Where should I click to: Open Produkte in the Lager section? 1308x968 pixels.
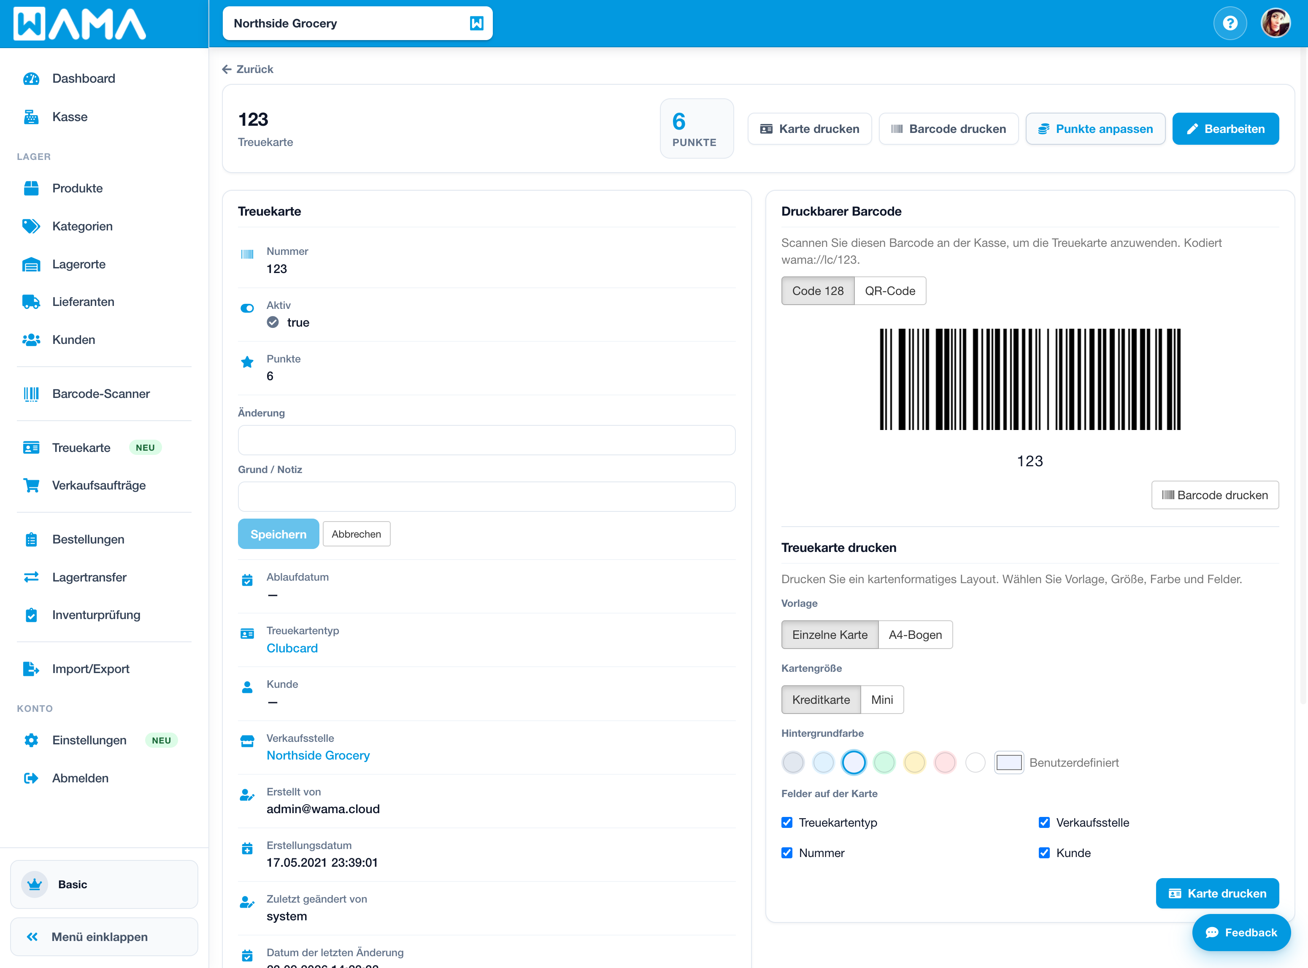click(x=104, y=188)
